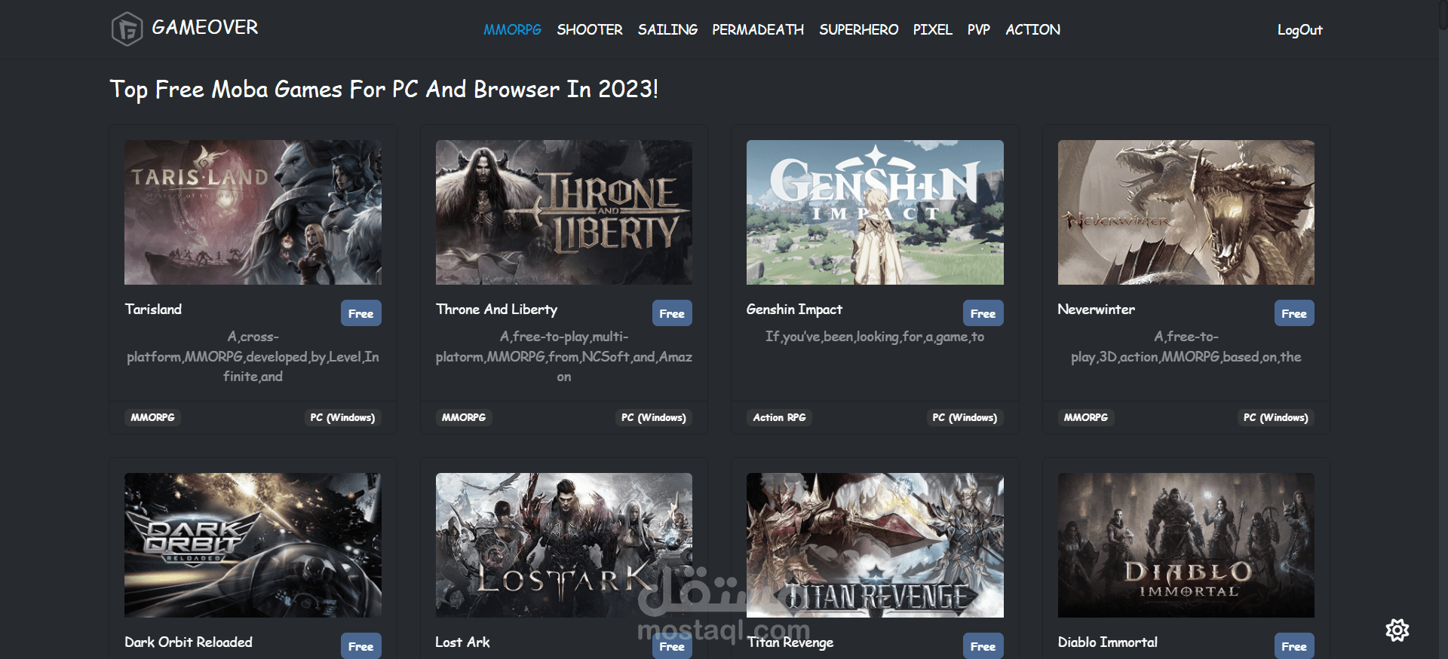Click PC (Windows) tag on Throne And Liberty

pyautogui.click(x=654, y=417)
